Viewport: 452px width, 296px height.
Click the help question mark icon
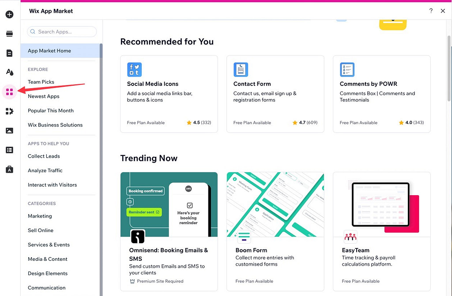pos(431,11)
